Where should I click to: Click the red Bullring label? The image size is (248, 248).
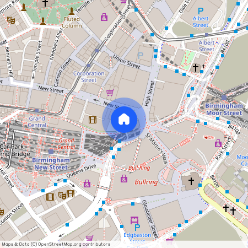coord(146,182)
